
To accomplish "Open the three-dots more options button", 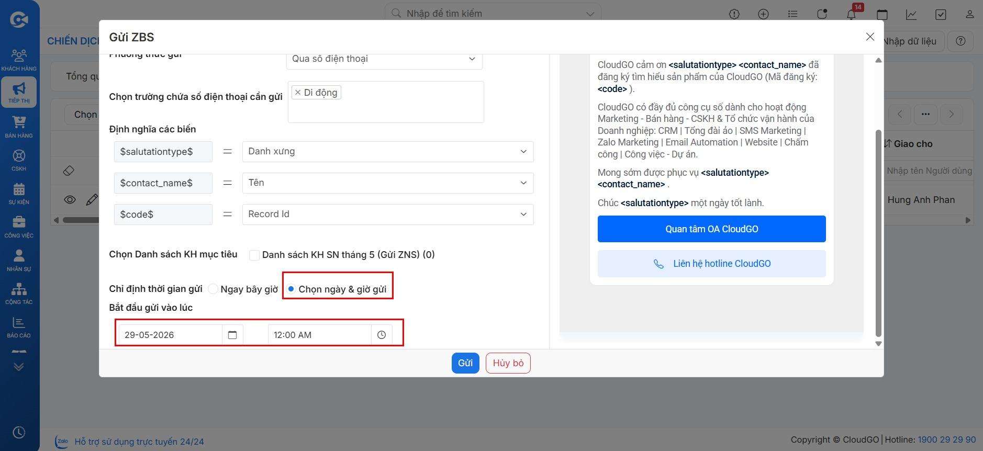I will click(x=925, y=114).
